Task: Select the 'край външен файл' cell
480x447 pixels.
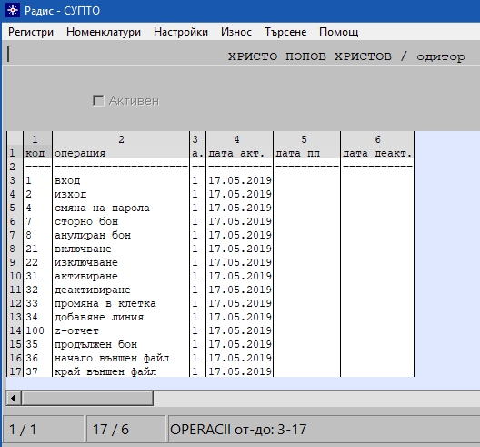Action: (121, 371)
